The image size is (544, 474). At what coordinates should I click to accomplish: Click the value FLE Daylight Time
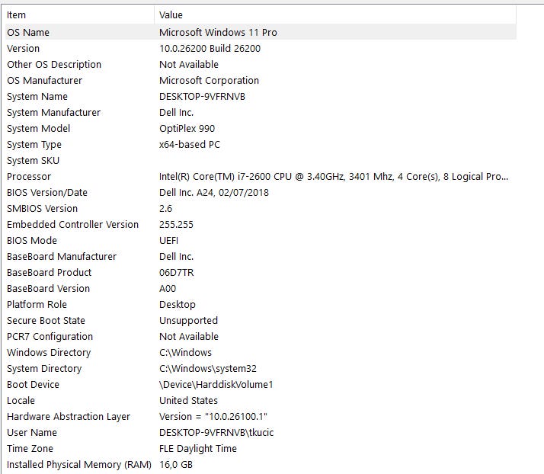tap(198, 448)
